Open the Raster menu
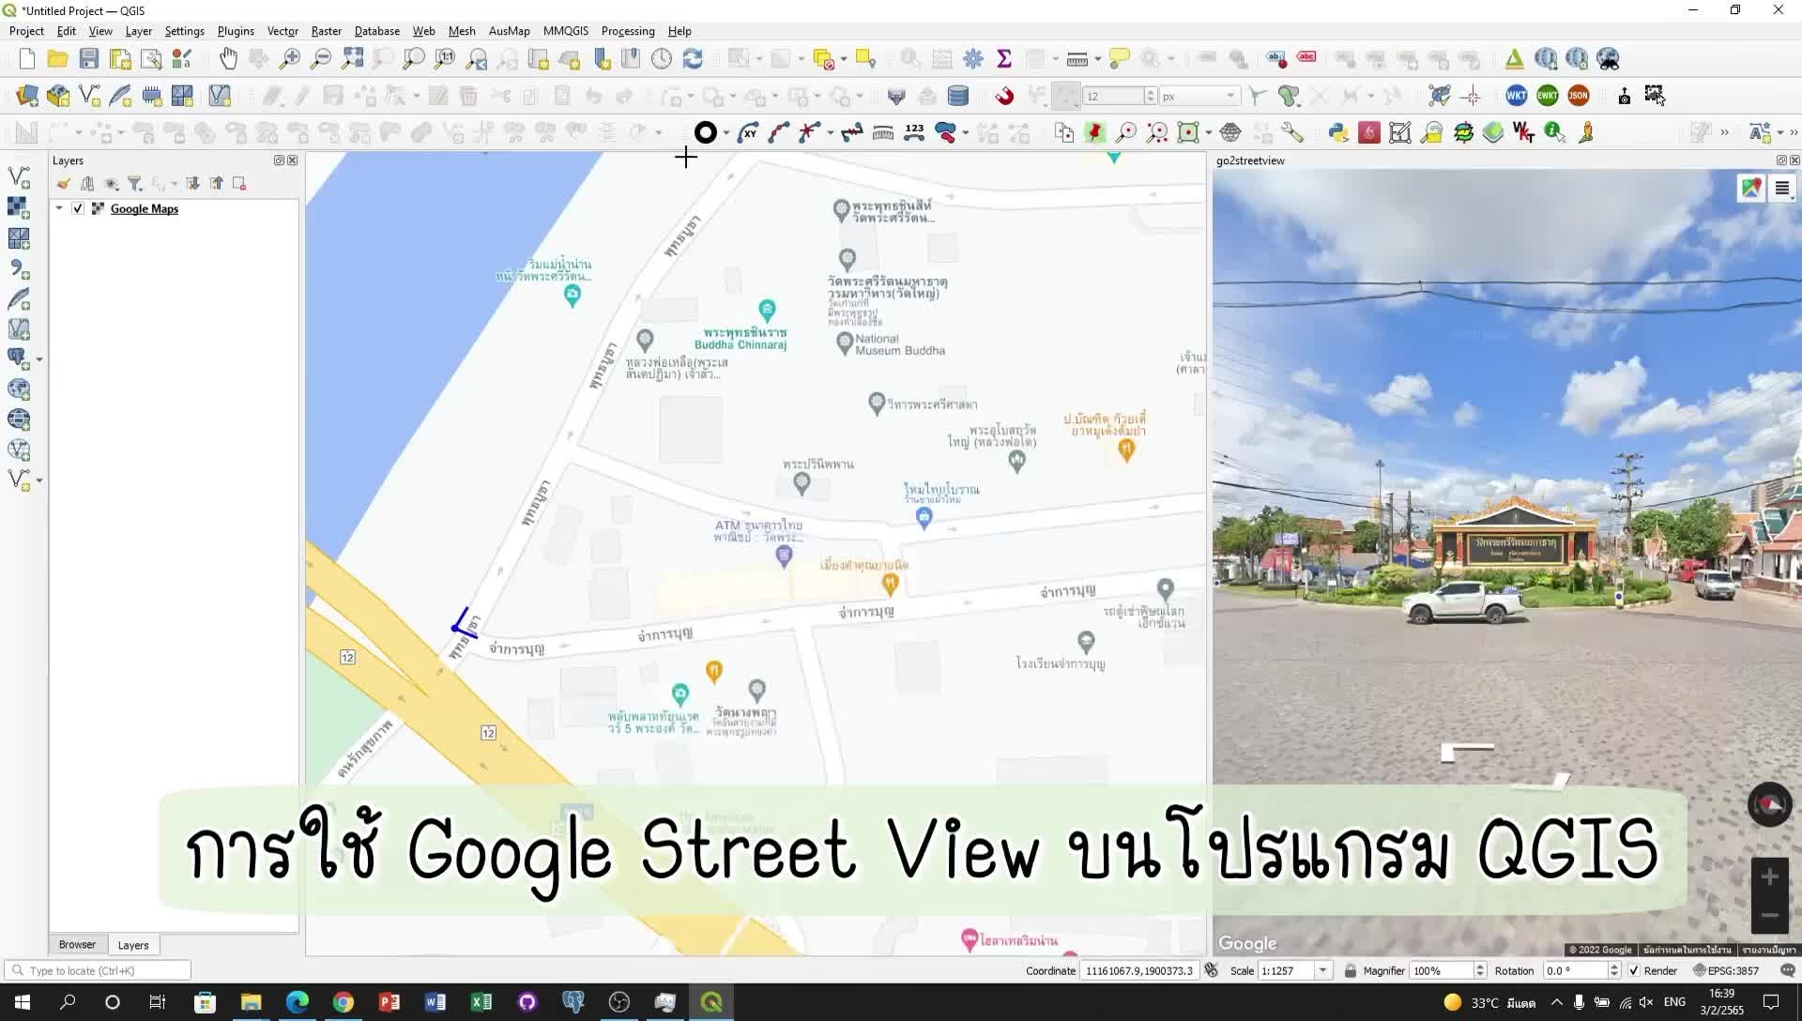The width and height of the screenshot is (1802, 1021). coord(327,31)
